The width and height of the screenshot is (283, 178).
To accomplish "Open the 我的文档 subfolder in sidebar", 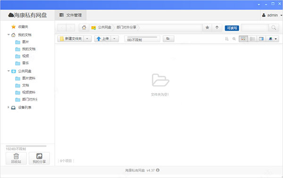I will pyautogui.click(x=29, y=49).
